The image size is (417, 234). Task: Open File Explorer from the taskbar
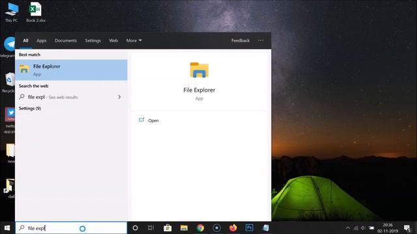coord(184,228)
